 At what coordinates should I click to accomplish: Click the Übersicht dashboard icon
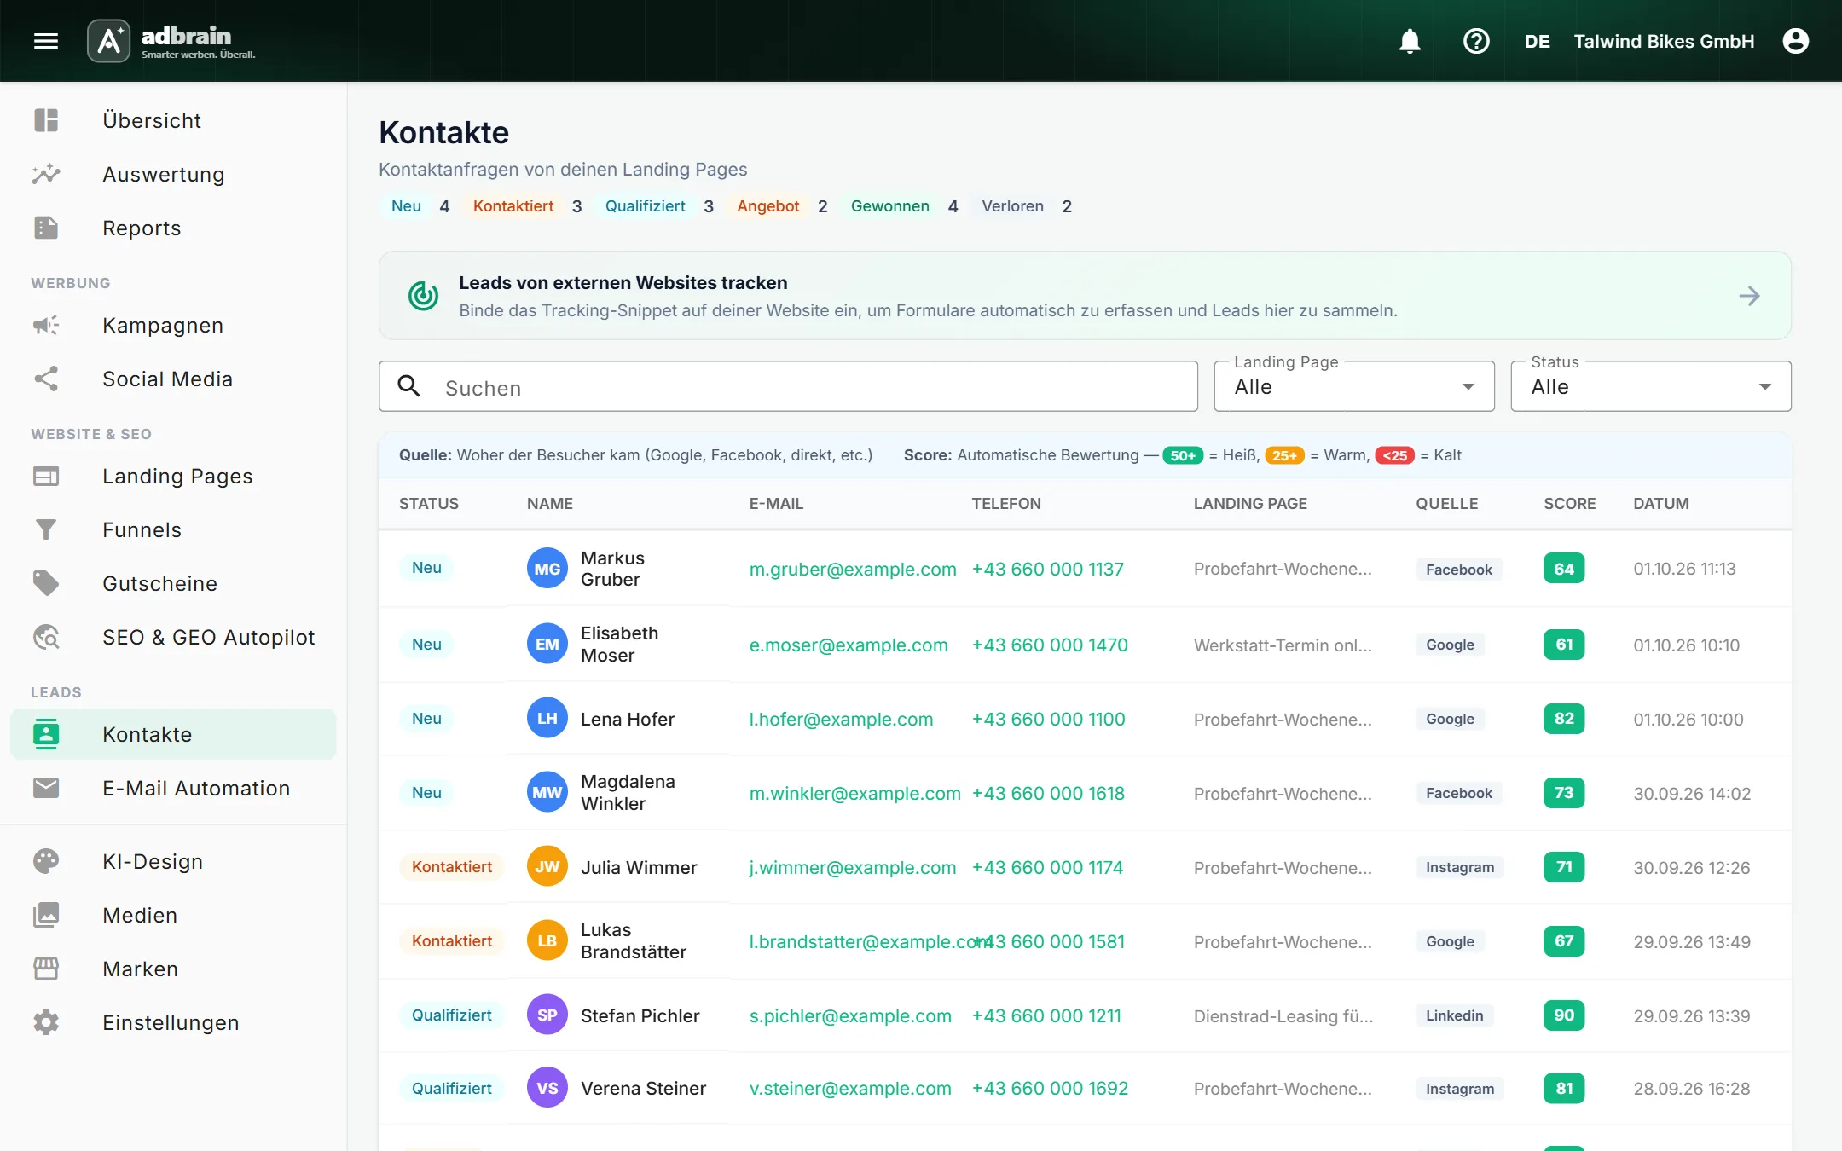[x=46, y=120]
